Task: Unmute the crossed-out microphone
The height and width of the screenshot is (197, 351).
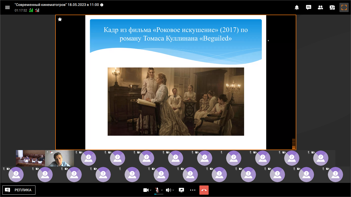Action: pyautogui.click(x=157, y=190)
